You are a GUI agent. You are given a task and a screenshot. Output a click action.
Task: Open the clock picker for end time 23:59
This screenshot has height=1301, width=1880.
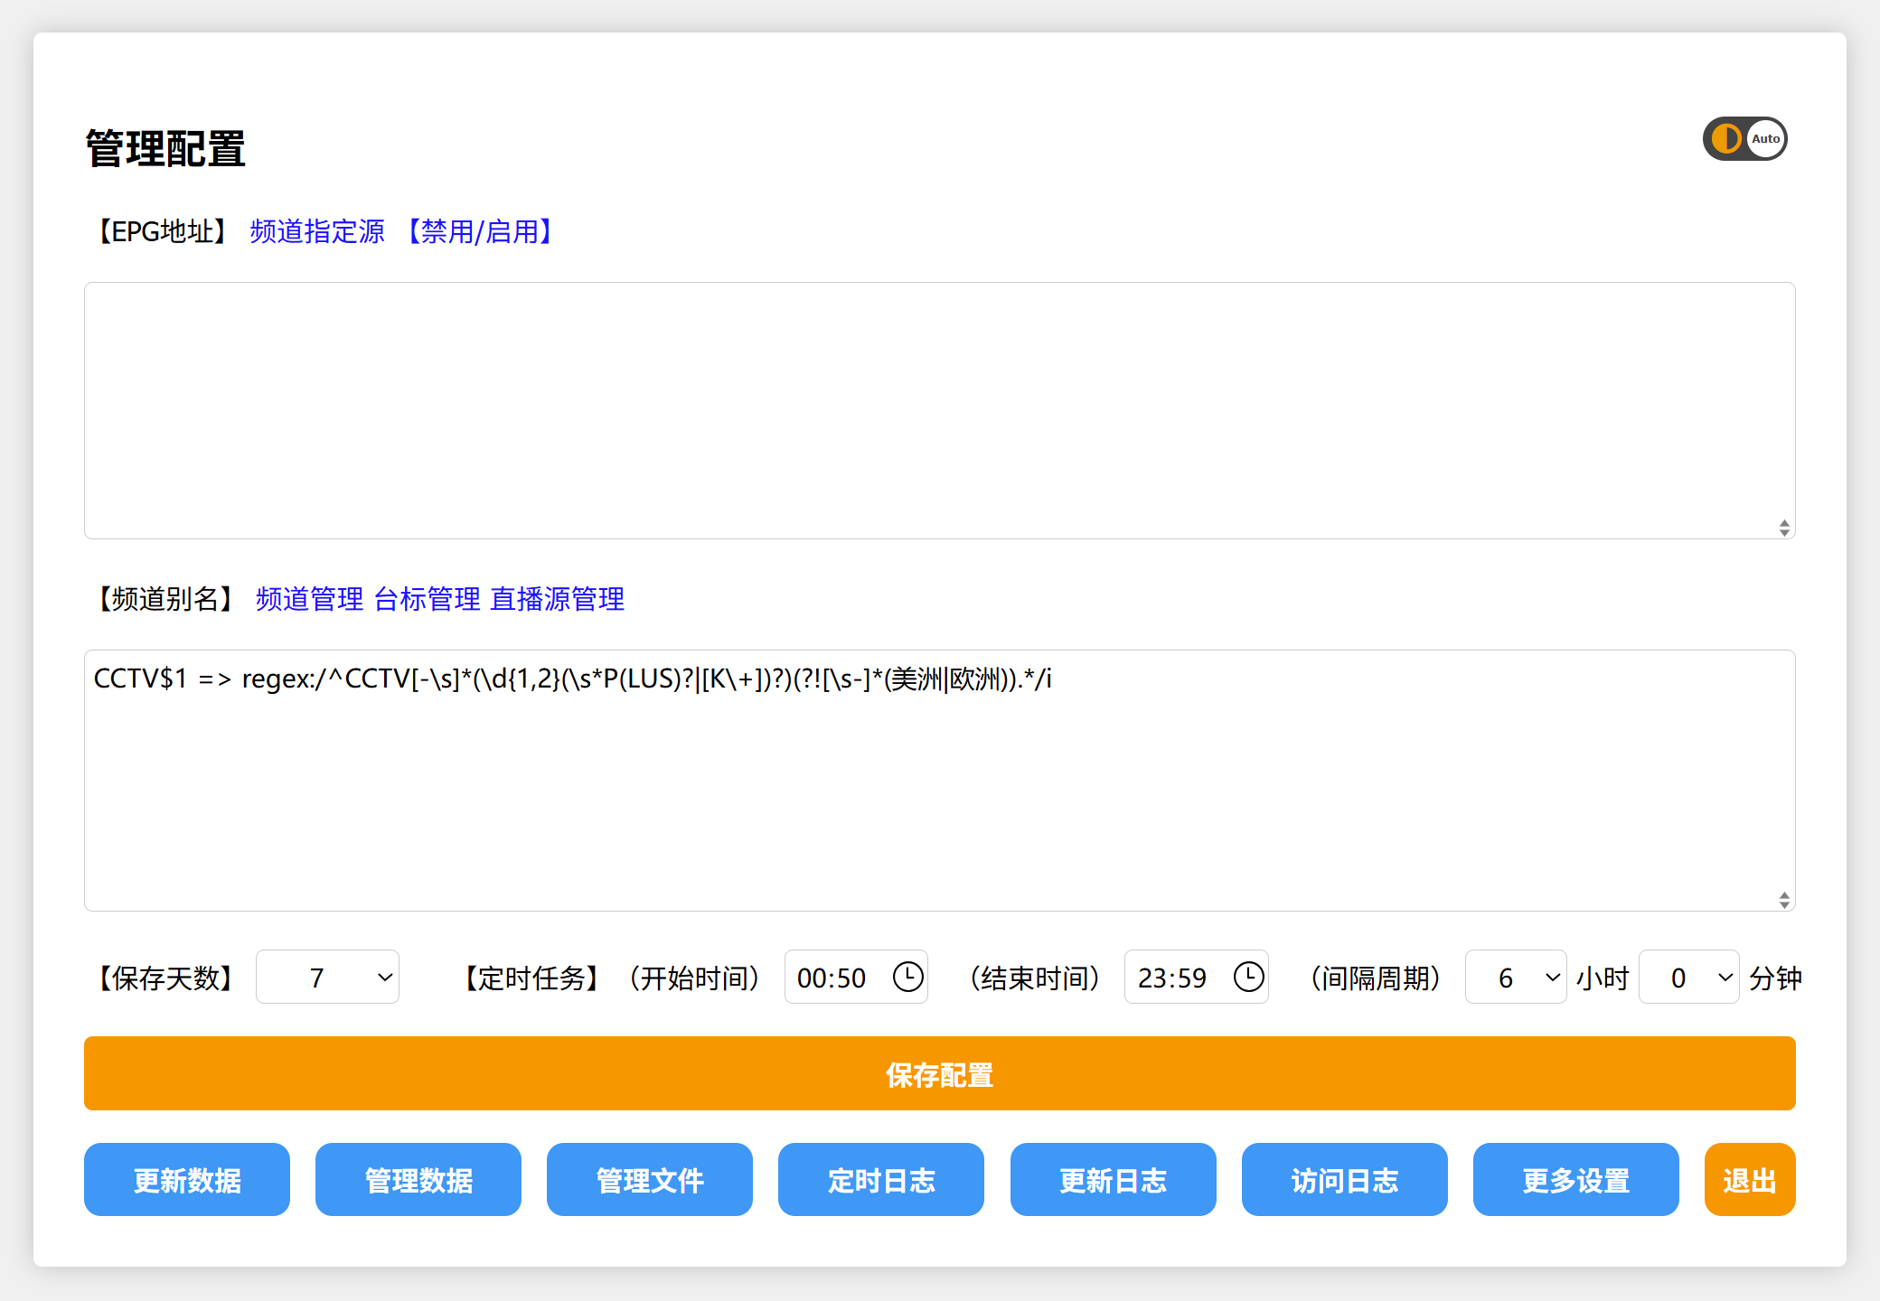tap(1248, 978)
